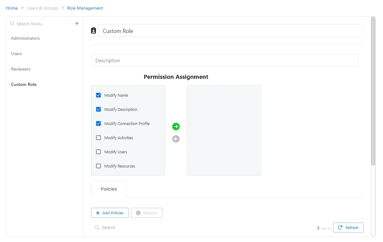Click the Refresh button
Viewport: 383px width, 242px height.
(348, 228)
